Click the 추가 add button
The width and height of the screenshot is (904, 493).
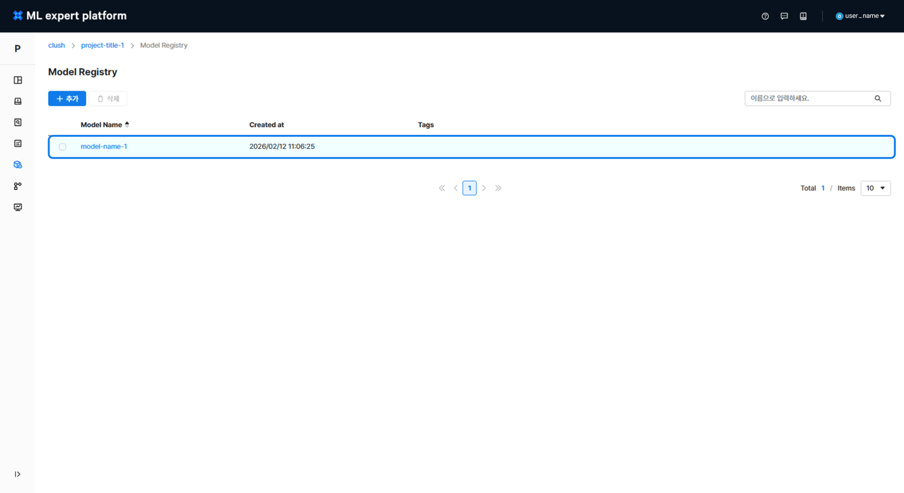tap(67, 99)
